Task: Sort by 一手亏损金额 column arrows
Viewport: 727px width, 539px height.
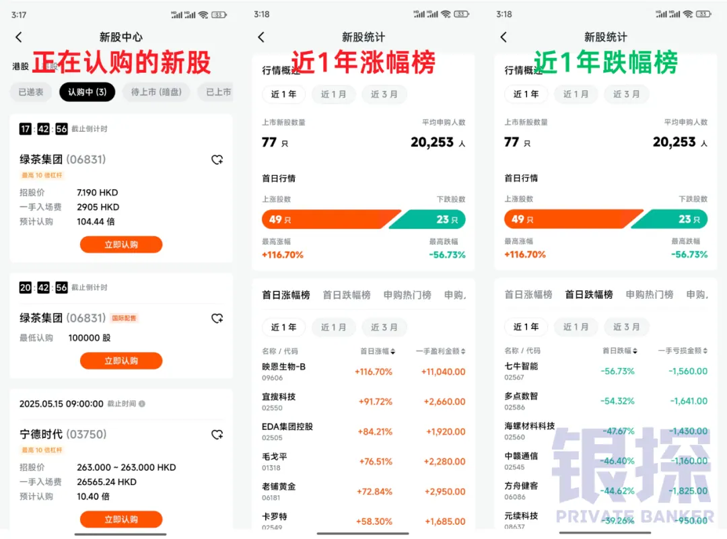Action: pyautogui.click(x=705, y=351)
